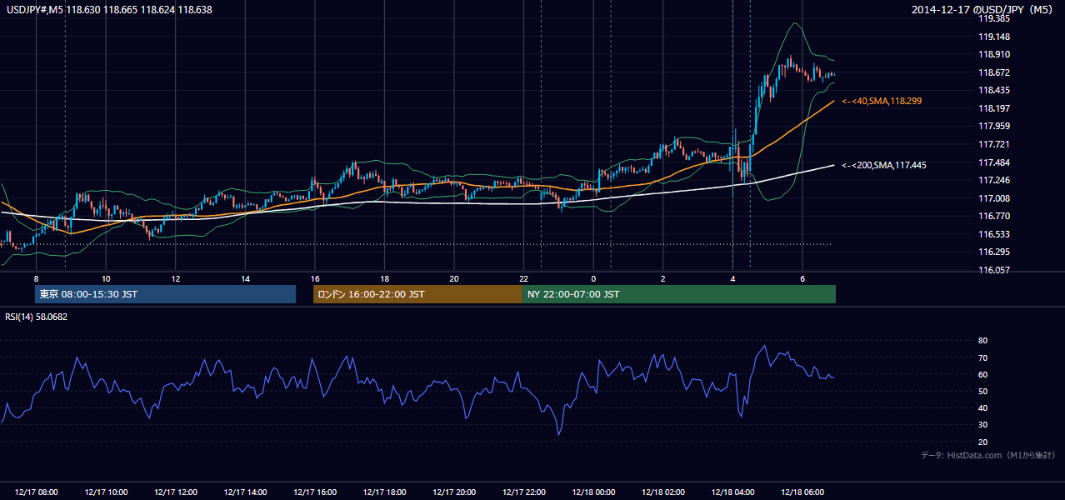Click price axis label 118.197

tap(993, 108)
